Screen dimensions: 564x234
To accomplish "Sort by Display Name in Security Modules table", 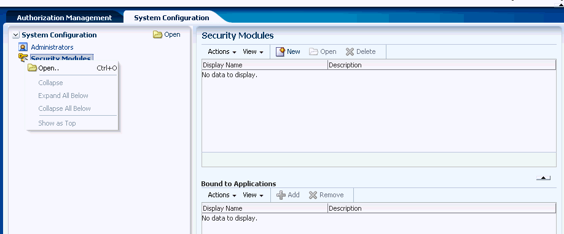I will pos(265,65).
